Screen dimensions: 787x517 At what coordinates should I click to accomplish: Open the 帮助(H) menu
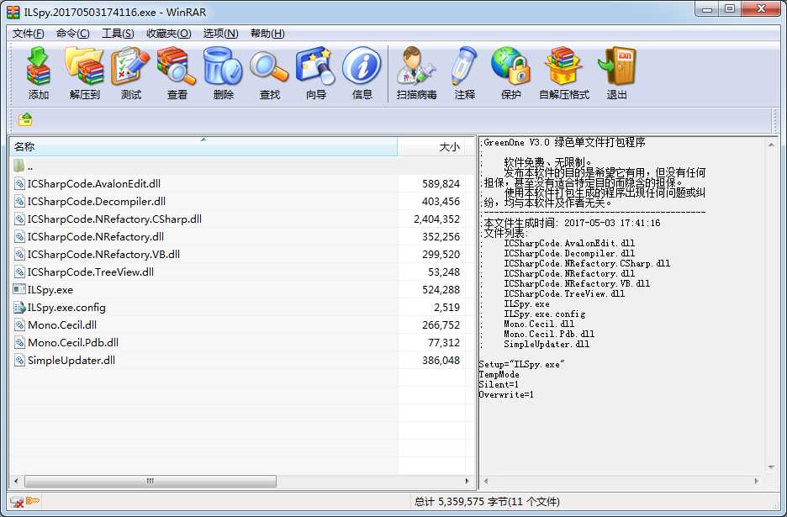pos(267,34)
